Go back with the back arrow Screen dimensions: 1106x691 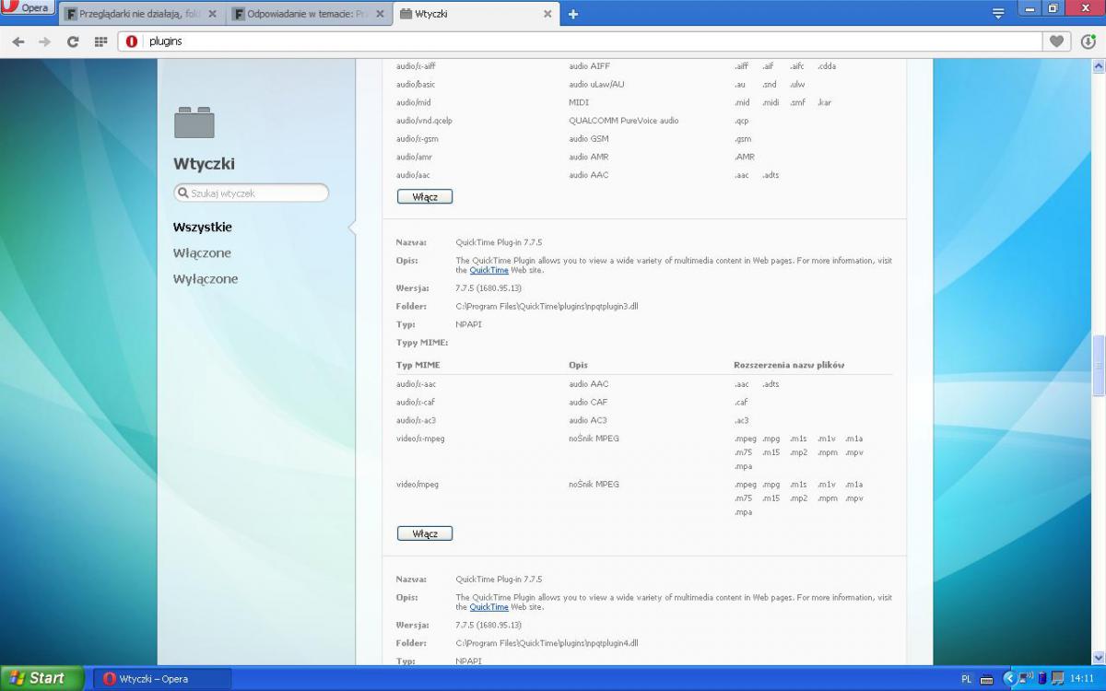(18, 41)
